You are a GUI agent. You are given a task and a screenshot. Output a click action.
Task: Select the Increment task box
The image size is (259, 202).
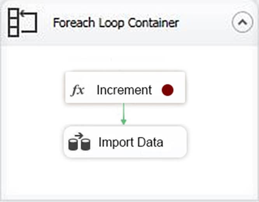(x=125, y=87)
